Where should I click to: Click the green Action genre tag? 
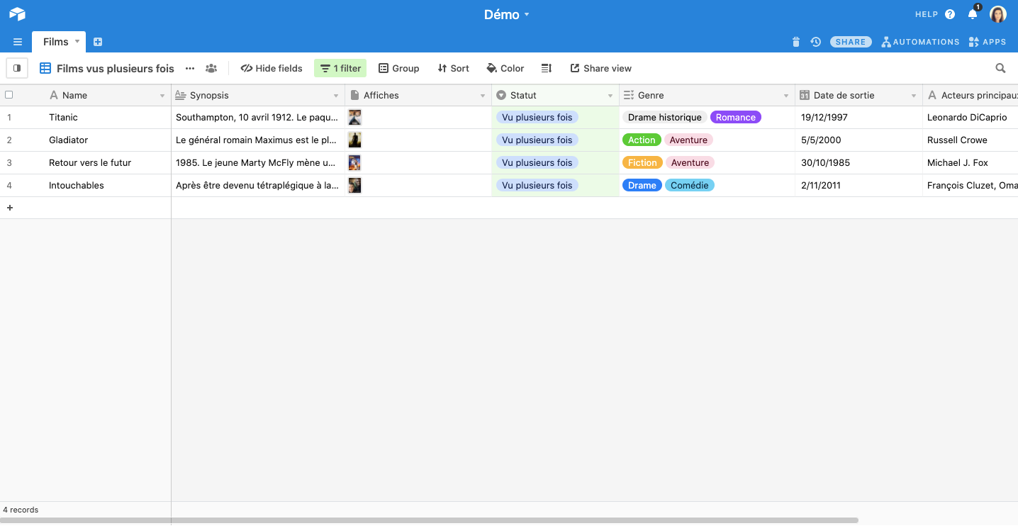pos(642,140)
